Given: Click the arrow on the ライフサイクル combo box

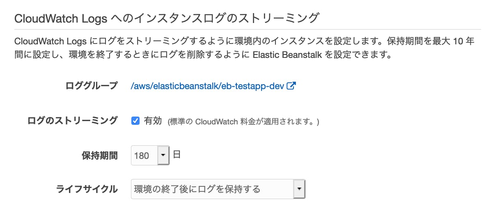Looking at the screenshot, I should pyautogui.click(x=299, y=189).
